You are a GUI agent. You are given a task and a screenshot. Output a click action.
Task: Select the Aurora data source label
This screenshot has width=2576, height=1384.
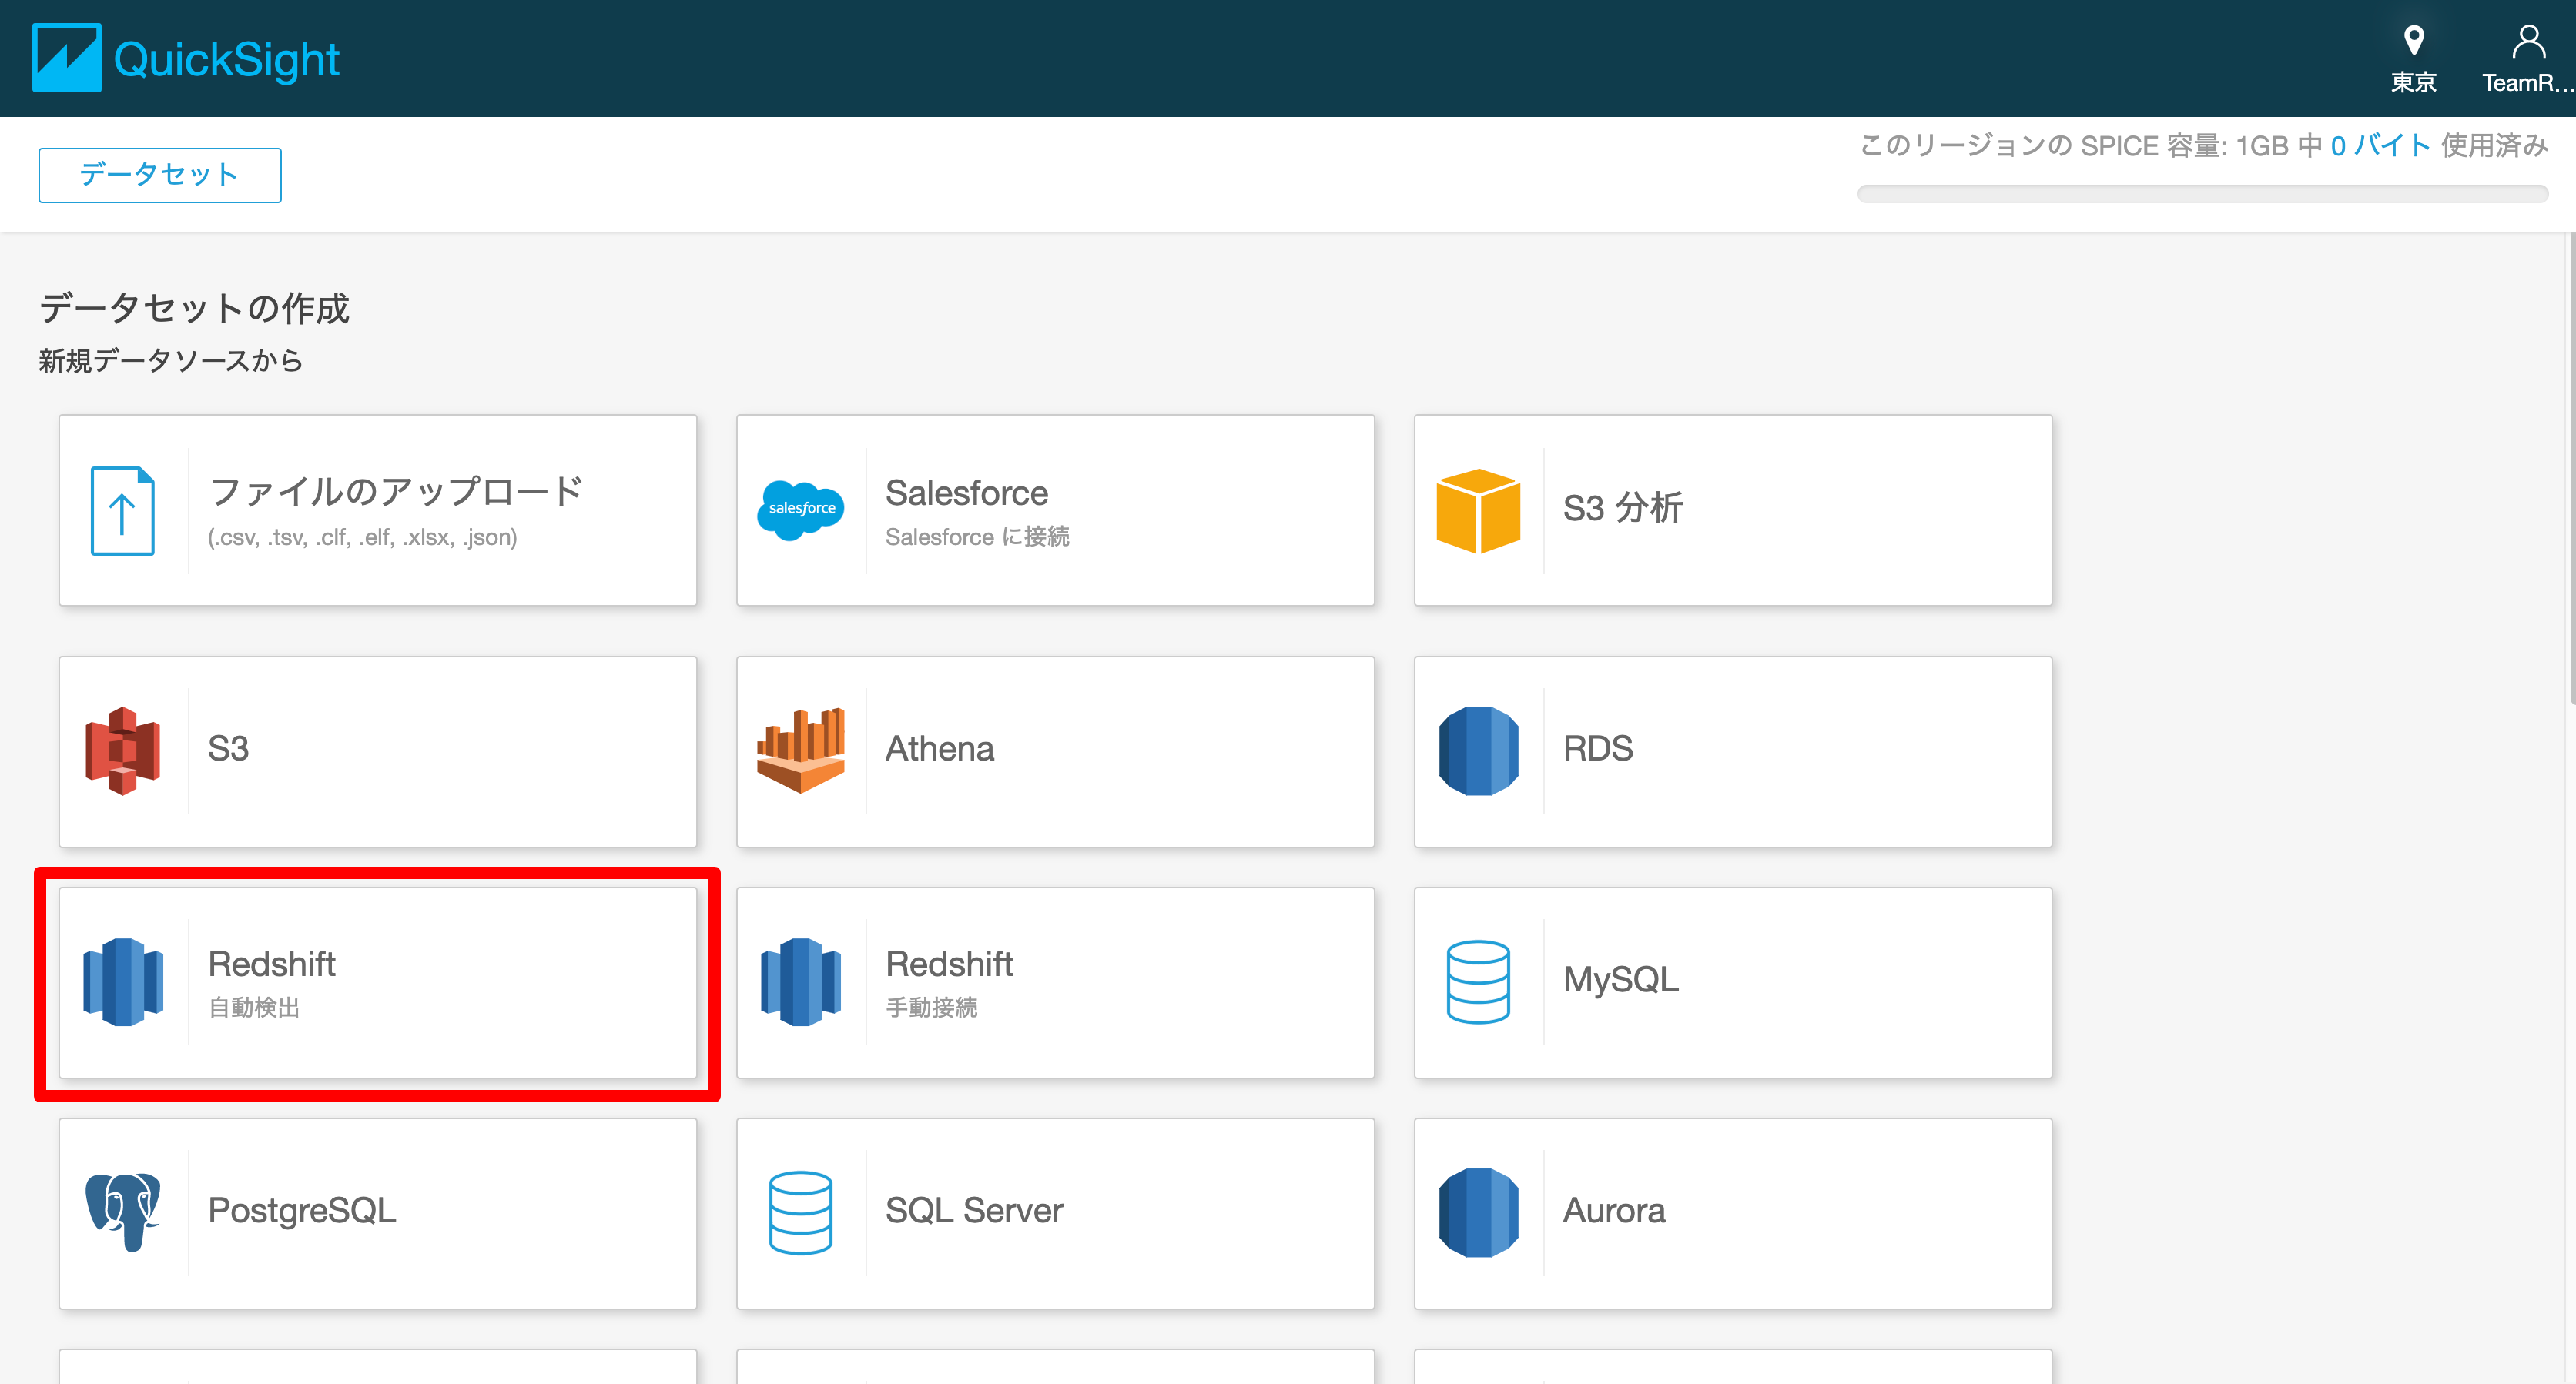coord(1613,1210)
